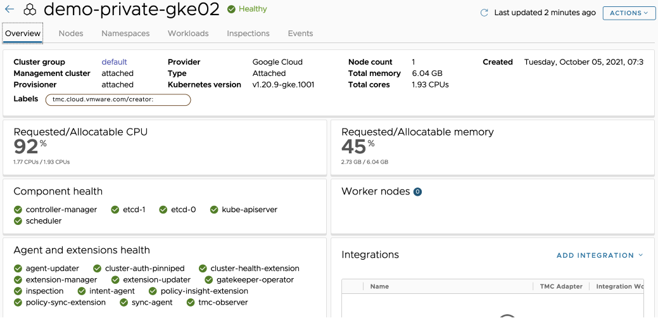This screenshot has width=658, height=318.
Task: Open the Actions dropdown menu
Action: click(628, 13)
